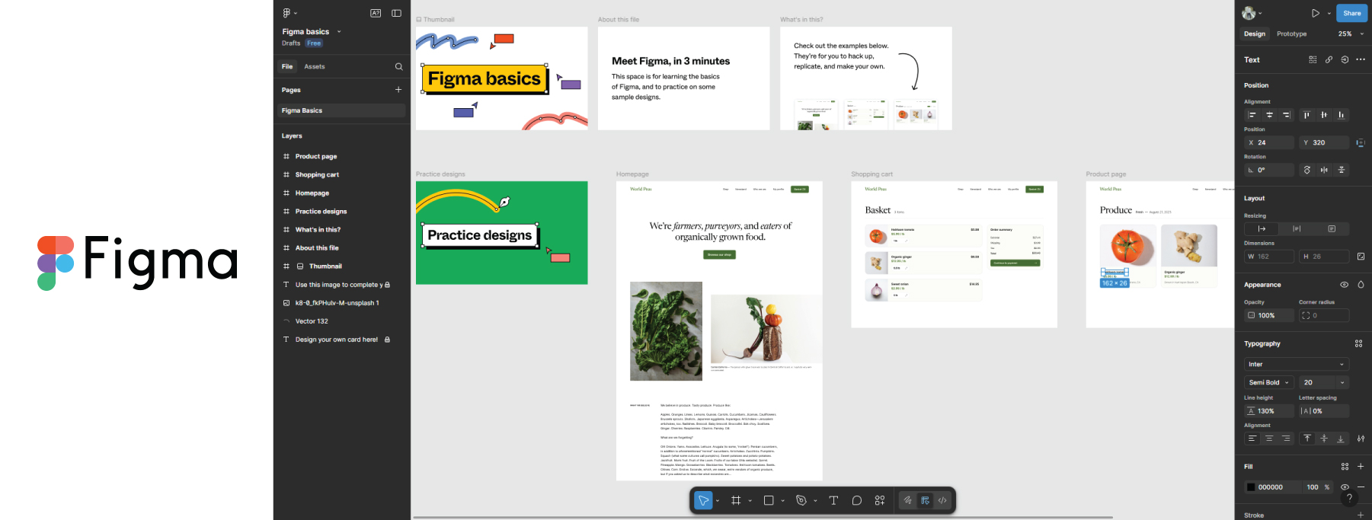This screenshot has height=520, width=1372.
Task: Flip horizontal icon next to rotation
Action: [1324, 170]
